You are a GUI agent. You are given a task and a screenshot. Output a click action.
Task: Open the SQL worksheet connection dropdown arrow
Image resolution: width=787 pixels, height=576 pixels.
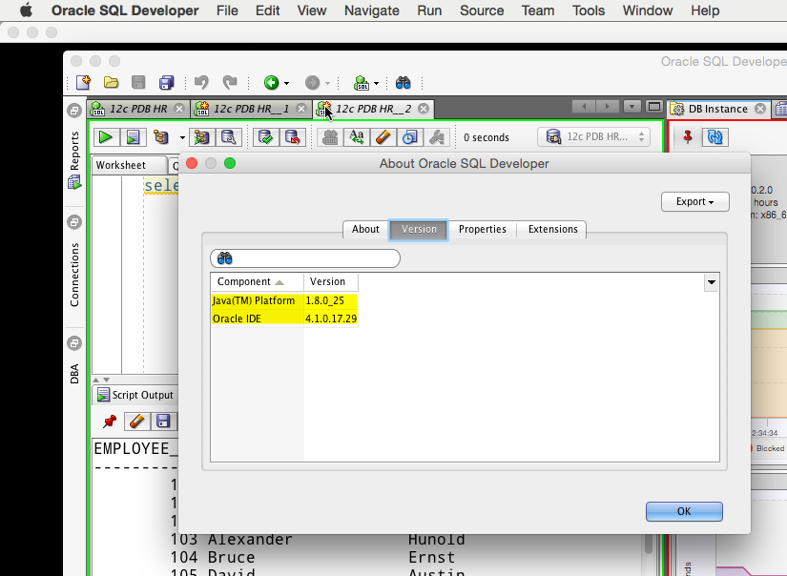(376, 83)
